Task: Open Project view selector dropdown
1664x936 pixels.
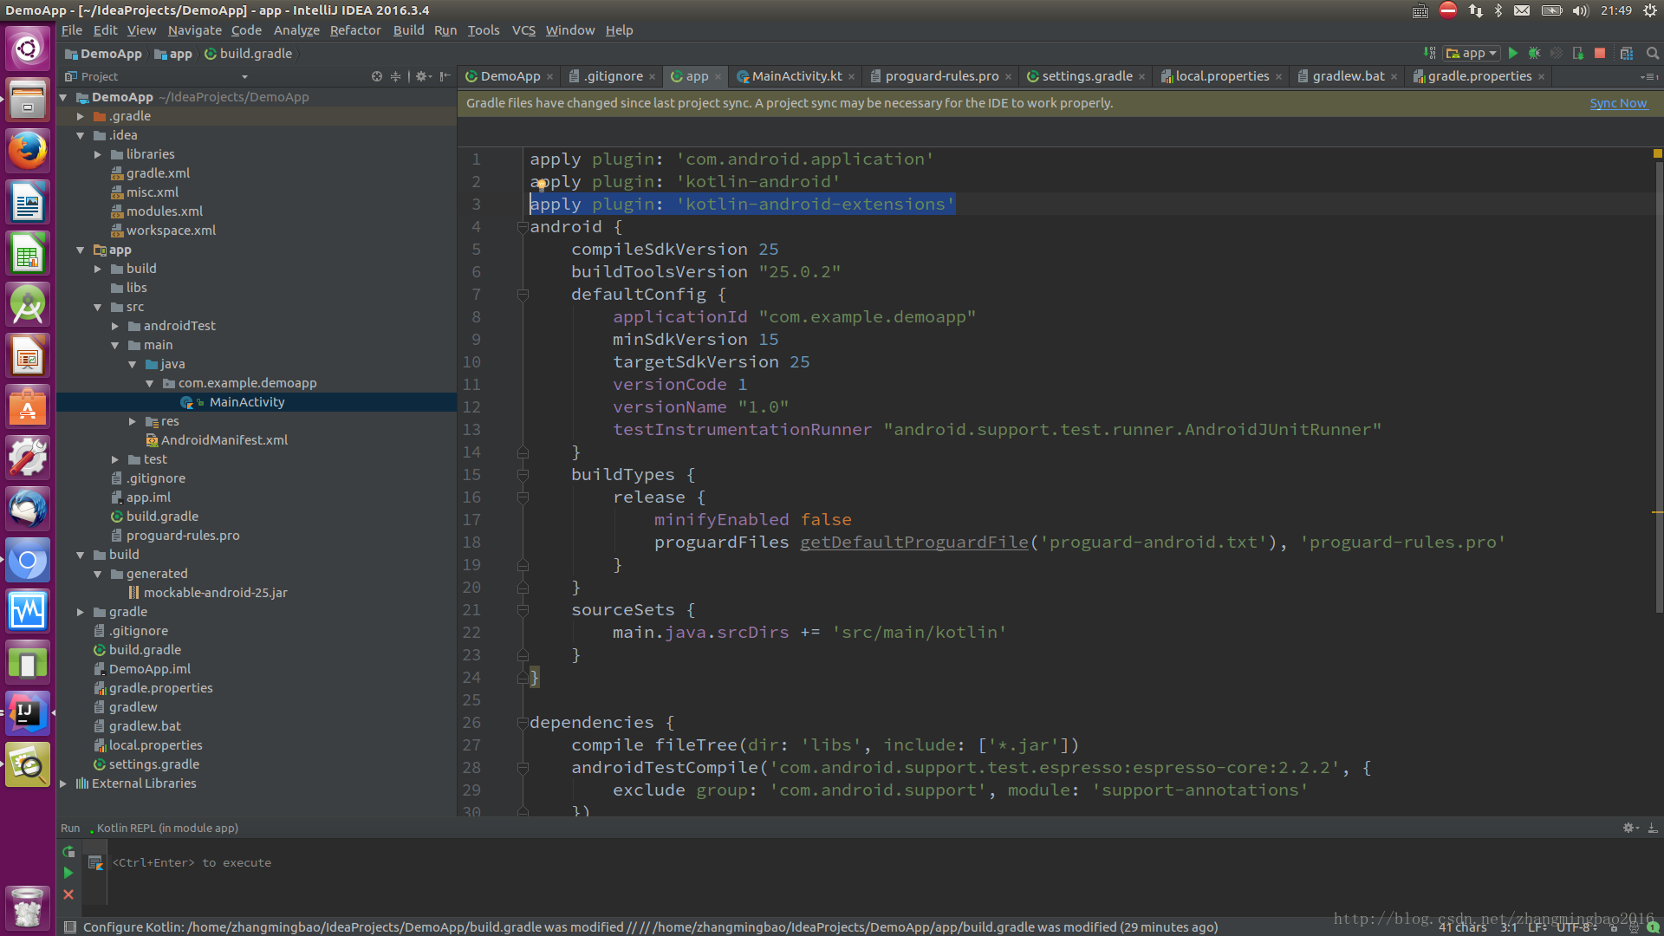Action: pos(244,76)
